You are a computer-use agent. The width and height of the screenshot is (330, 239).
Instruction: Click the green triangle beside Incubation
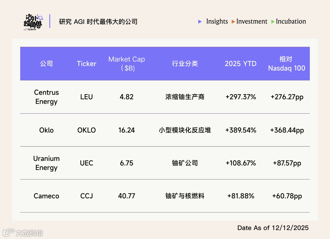tap(273, 22)
